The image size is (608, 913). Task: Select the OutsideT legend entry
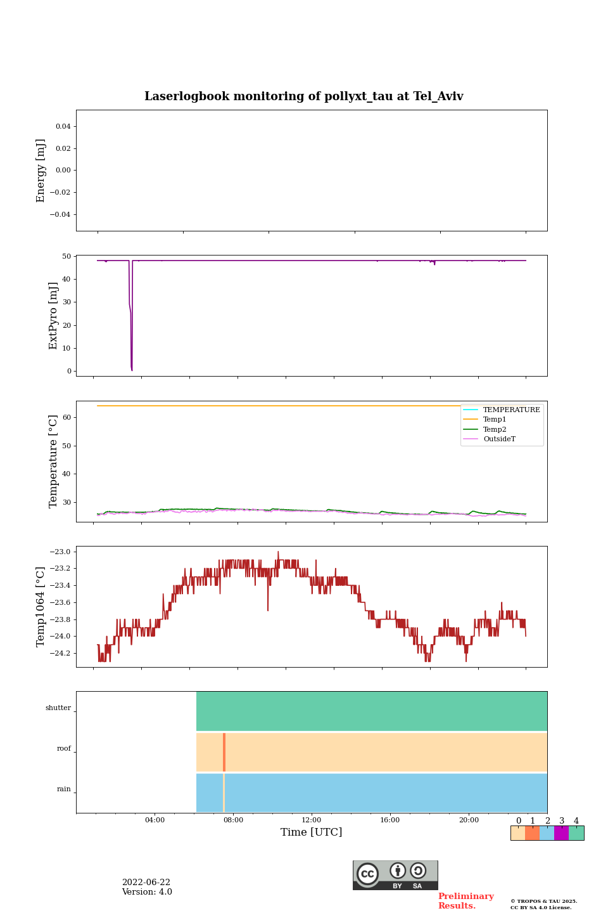click(490, 439)
